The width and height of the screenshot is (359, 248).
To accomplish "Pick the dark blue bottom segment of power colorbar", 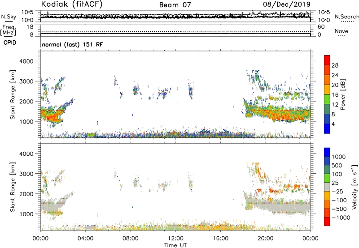I will tap(327, 128).
